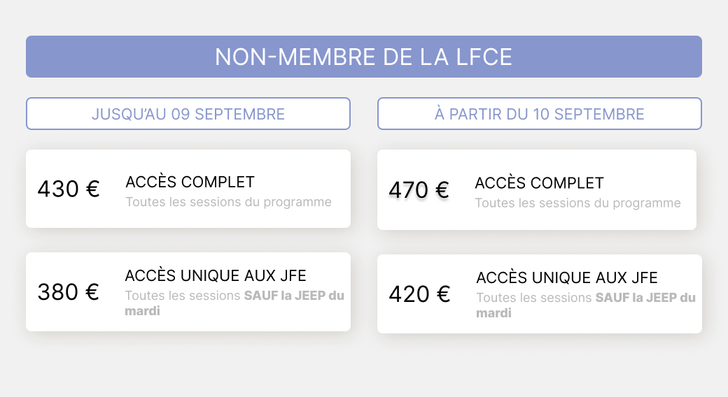
Task: Click programme description in the 470 € card
Action: coord(577,203)
